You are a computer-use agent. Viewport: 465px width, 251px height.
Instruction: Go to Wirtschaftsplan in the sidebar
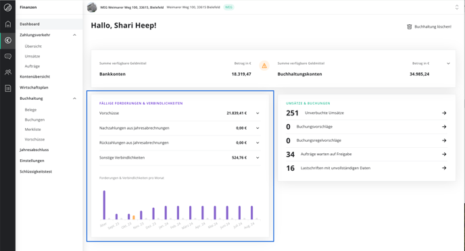click(34, 88)
